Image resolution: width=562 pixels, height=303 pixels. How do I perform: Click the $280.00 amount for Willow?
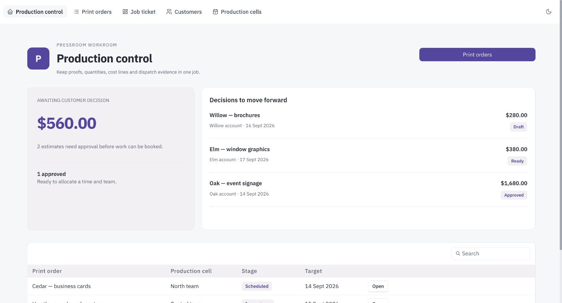517,115
